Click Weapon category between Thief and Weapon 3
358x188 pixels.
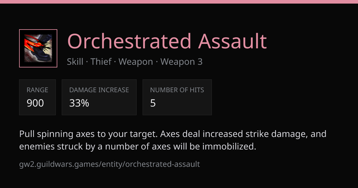point(136,62)
